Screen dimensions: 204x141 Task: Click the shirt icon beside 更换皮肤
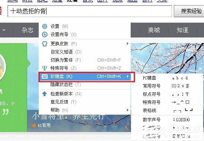(45, 44)
